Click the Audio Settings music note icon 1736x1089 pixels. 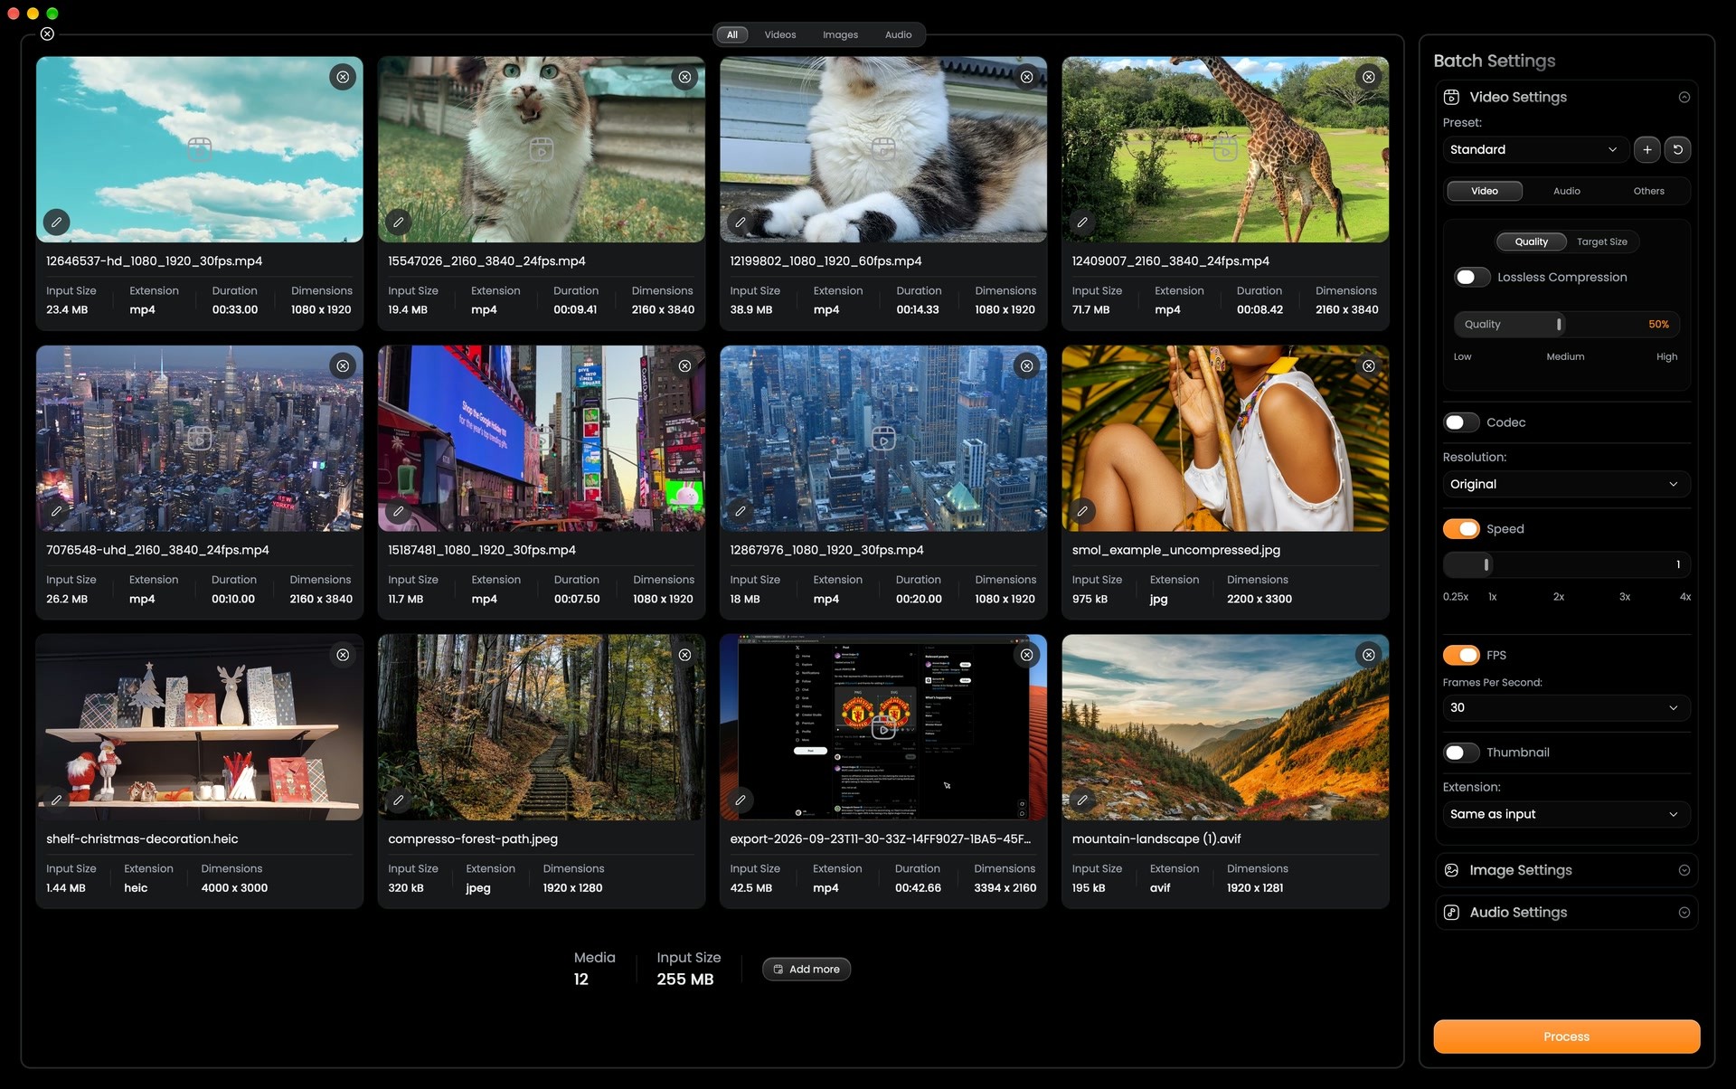(1451, 912)
